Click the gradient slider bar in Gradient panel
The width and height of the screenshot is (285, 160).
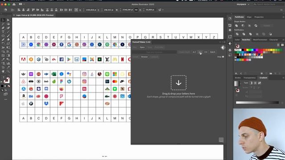(257, 103)
